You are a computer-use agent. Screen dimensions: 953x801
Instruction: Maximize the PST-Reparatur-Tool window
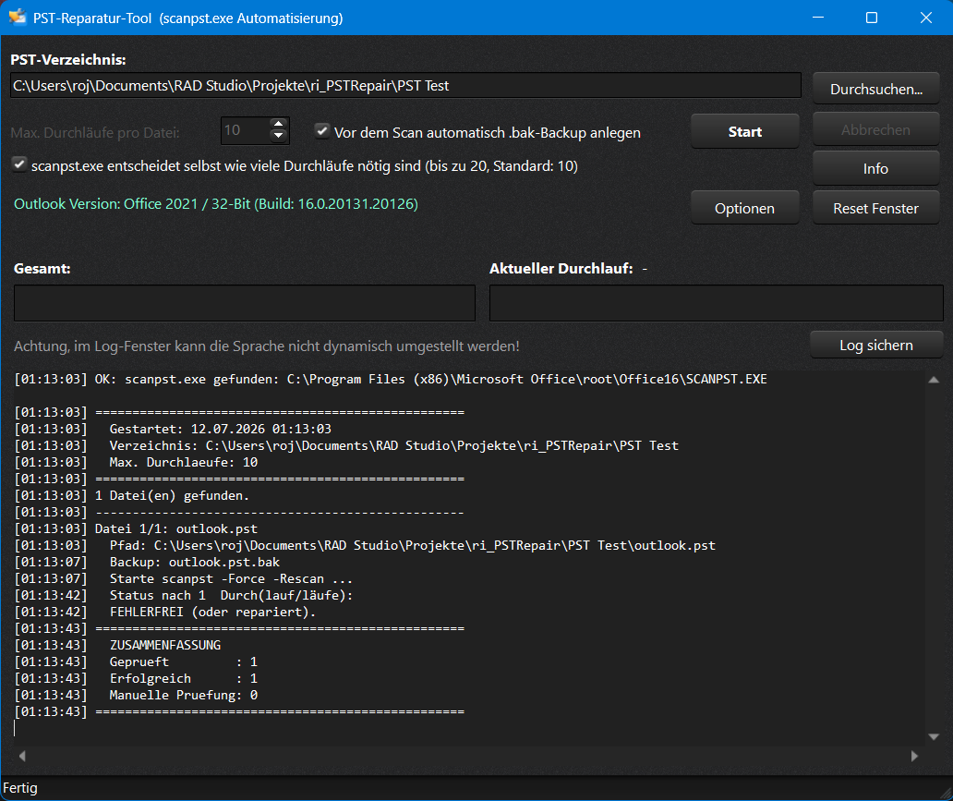click(x=872, y=18)
